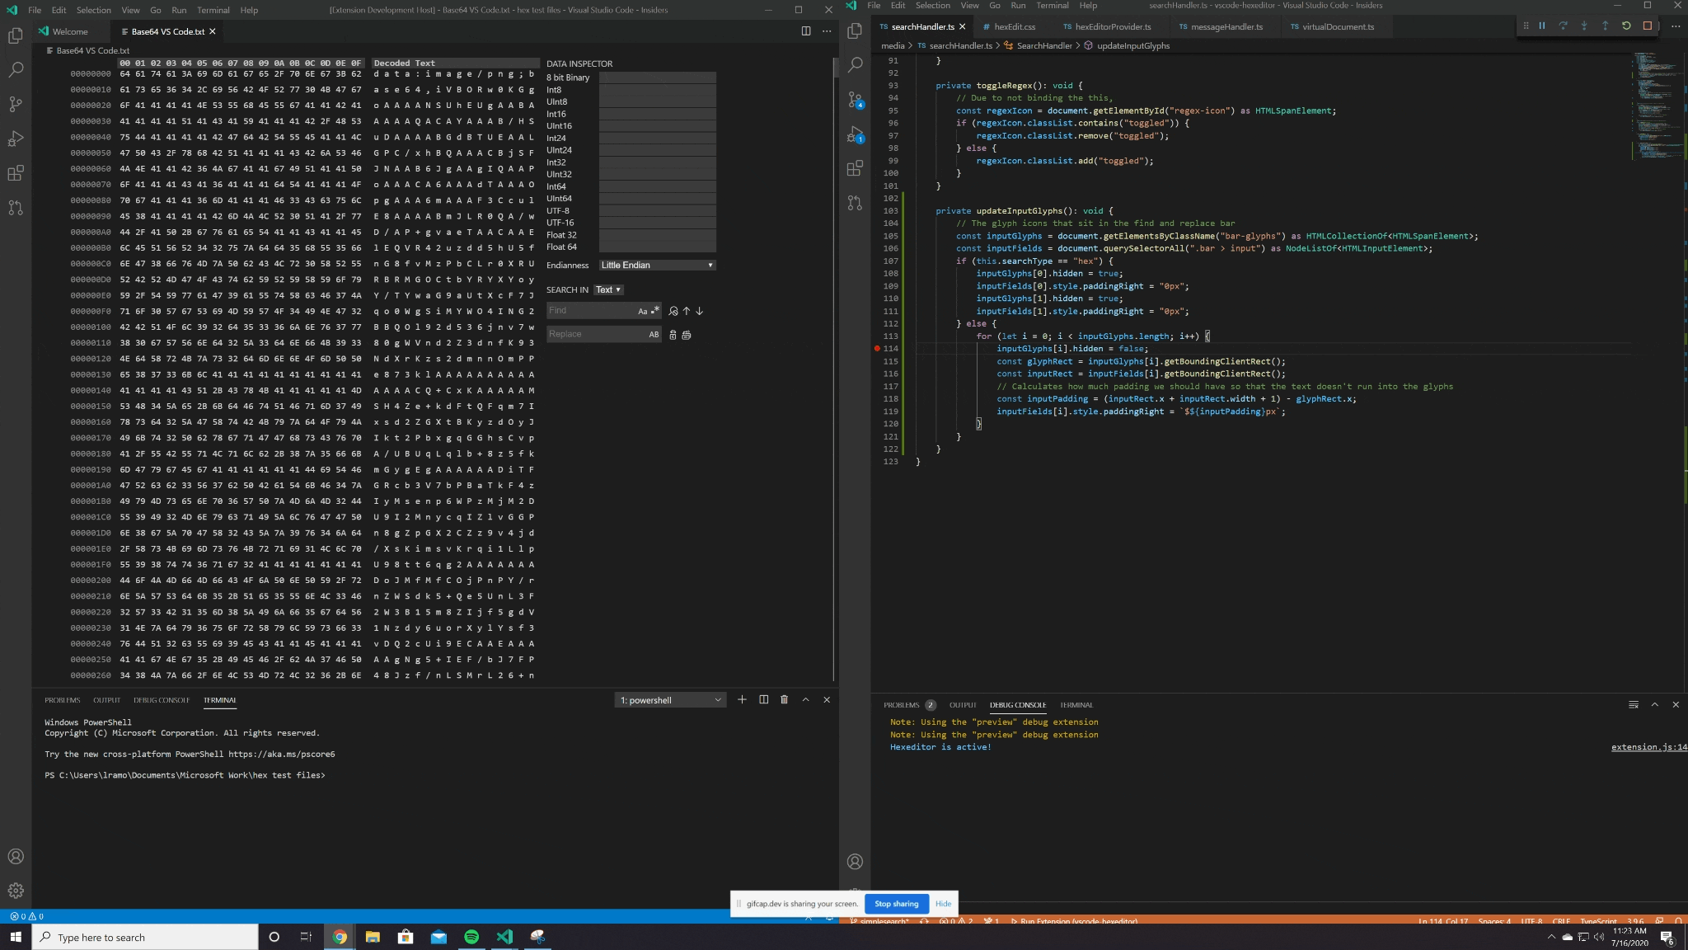Click the replace all matches icon
Screen dimensions: 1688x950
pyautogui.click(x=687, y=335)
